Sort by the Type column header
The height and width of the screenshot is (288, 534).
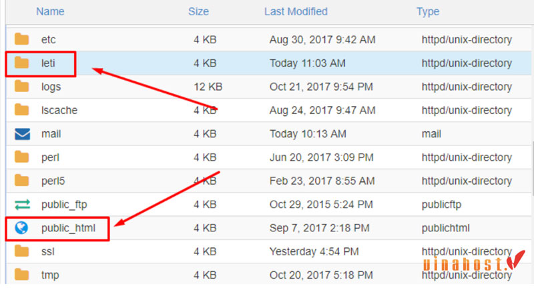tap(428, 11)
